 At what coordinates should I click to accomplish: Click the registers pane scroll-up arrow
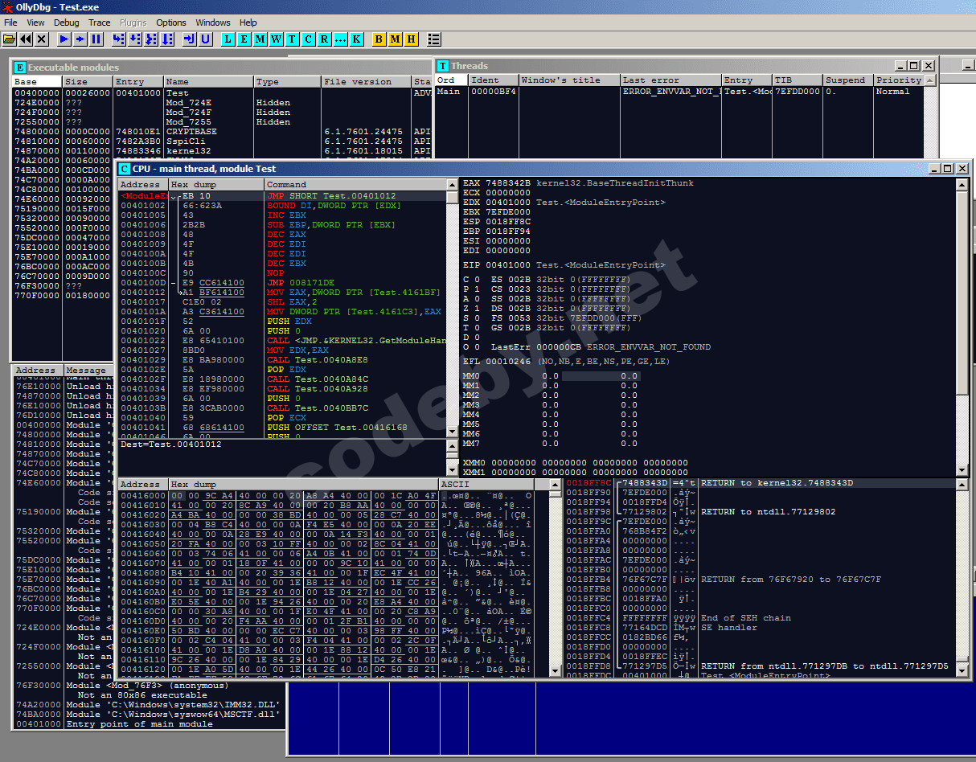(x=962, y=184)
